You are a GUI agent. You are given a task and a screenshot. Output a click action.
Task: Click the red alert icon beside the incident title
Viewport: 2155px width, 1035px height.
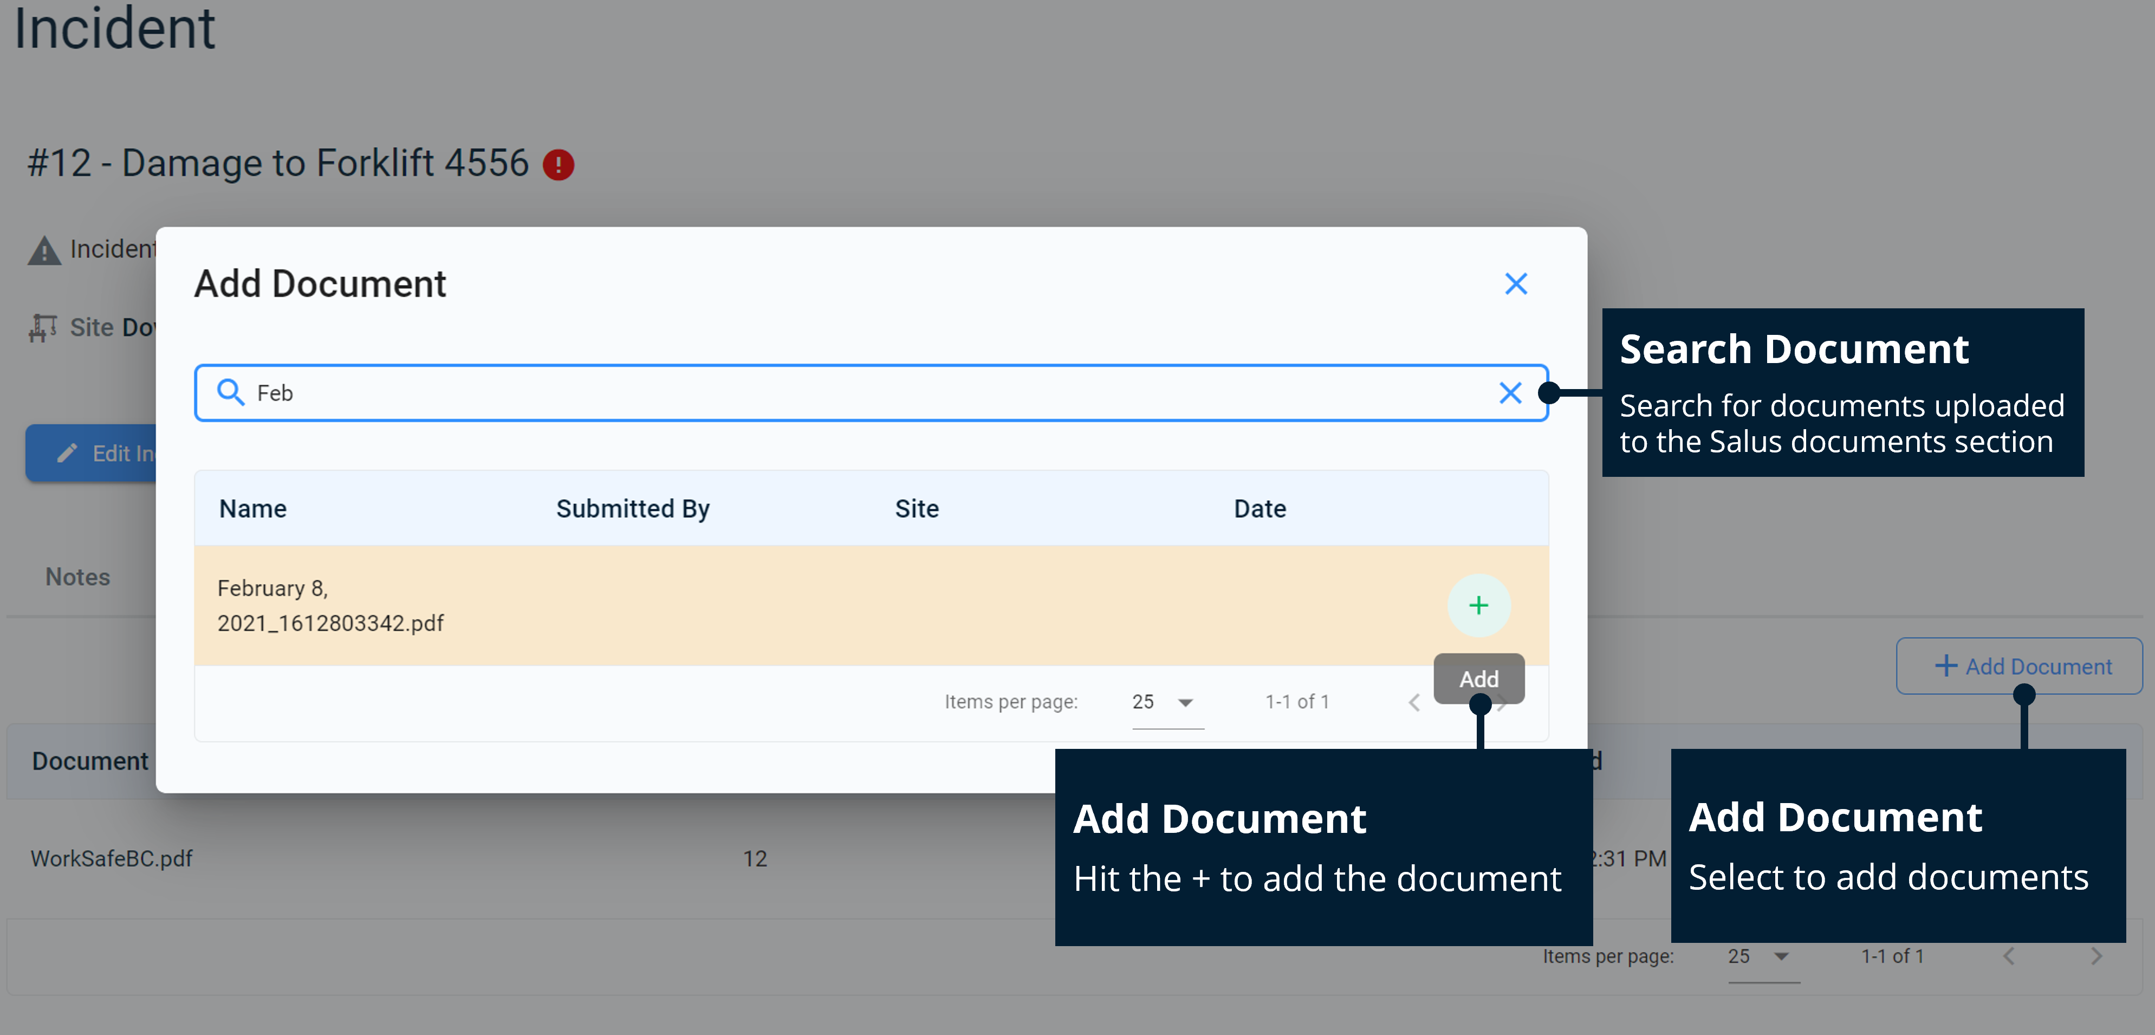[x=559, y=164]
